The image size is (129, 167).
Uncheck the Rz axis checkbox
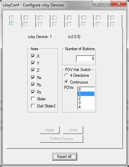pos(33,92)
